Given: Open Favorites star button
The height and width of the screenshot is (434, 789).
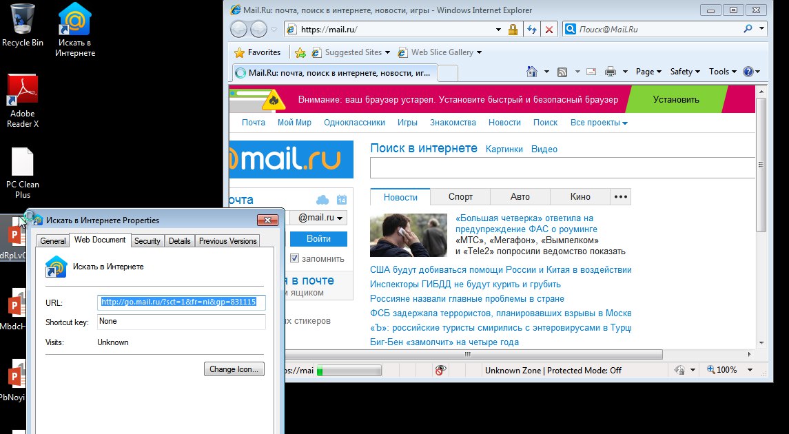Looking at the screenshot, I should pyautogui.click(x=257, y=52).
